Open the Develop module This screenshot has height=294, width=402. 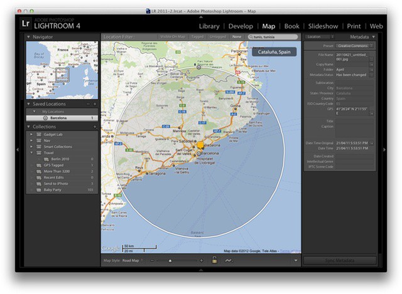pos(241,26)
